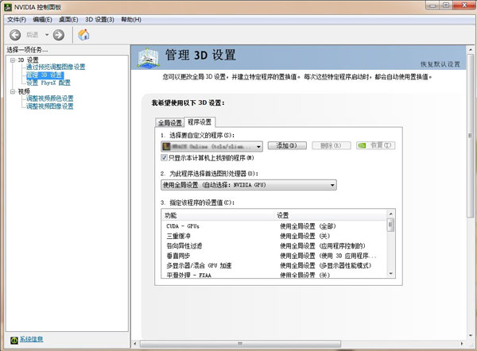Open the 系统信息 link

31,339
